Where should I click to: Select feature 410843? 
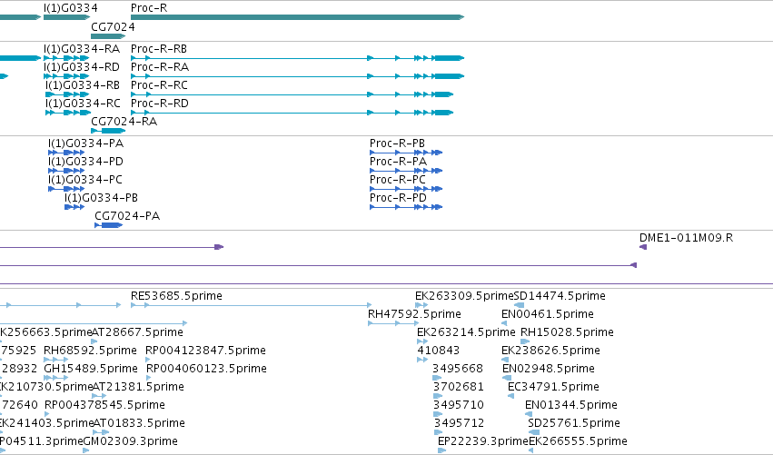(x=422, y=361)
